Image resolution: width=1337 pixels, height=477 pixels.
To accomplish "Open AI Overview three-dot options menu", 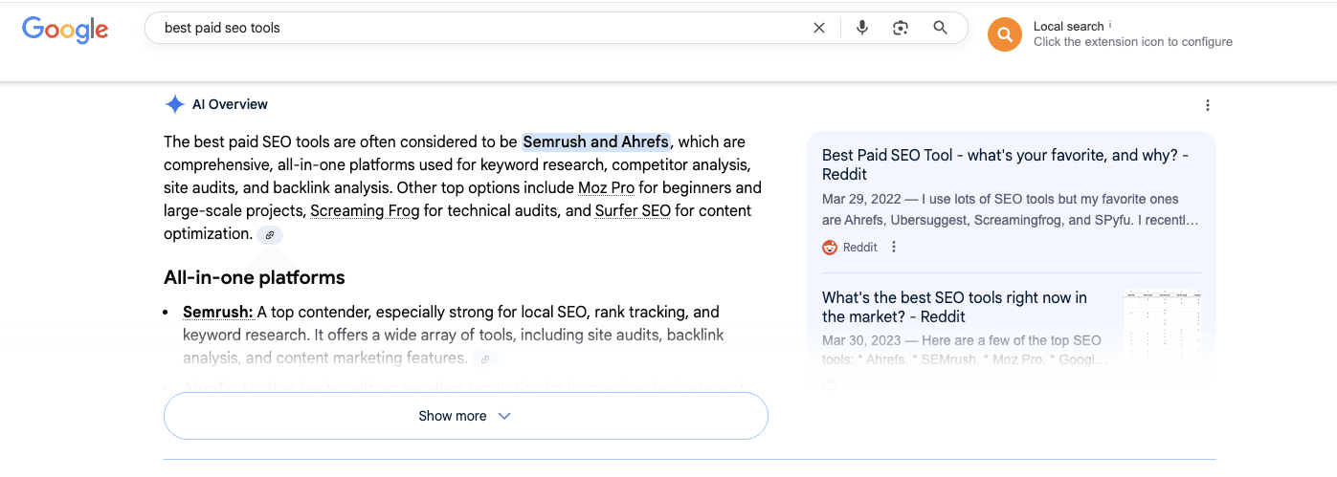I will 1208,105.
